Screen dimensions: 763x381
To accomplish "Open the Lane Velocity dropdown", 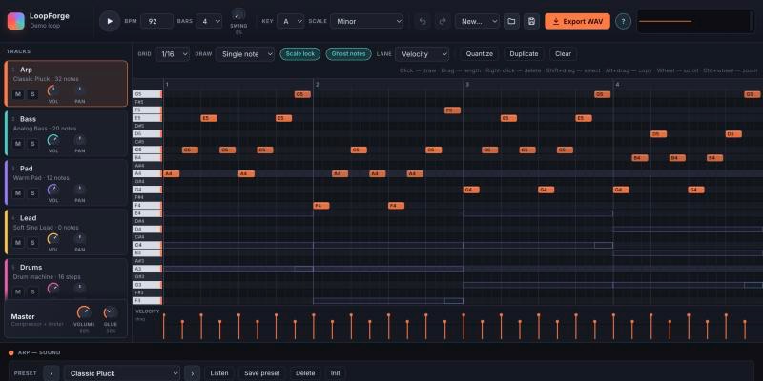I will click(x=422, y=54).
